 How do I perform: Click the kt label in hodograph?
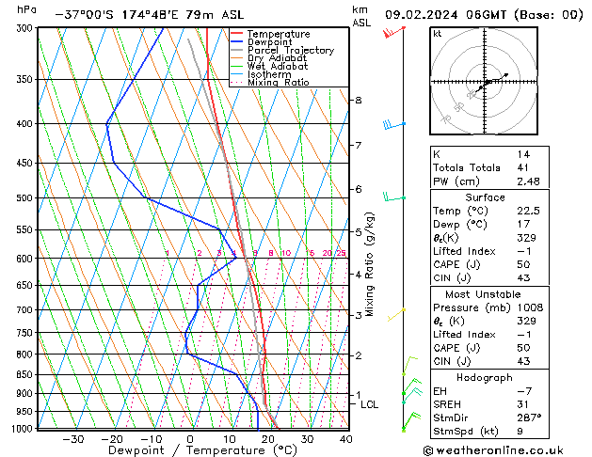(x=438, y=34)
